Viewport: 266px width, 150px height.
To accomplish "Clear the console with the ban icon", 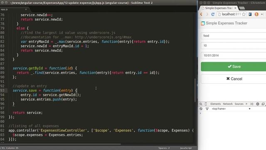I will point(201,109).
